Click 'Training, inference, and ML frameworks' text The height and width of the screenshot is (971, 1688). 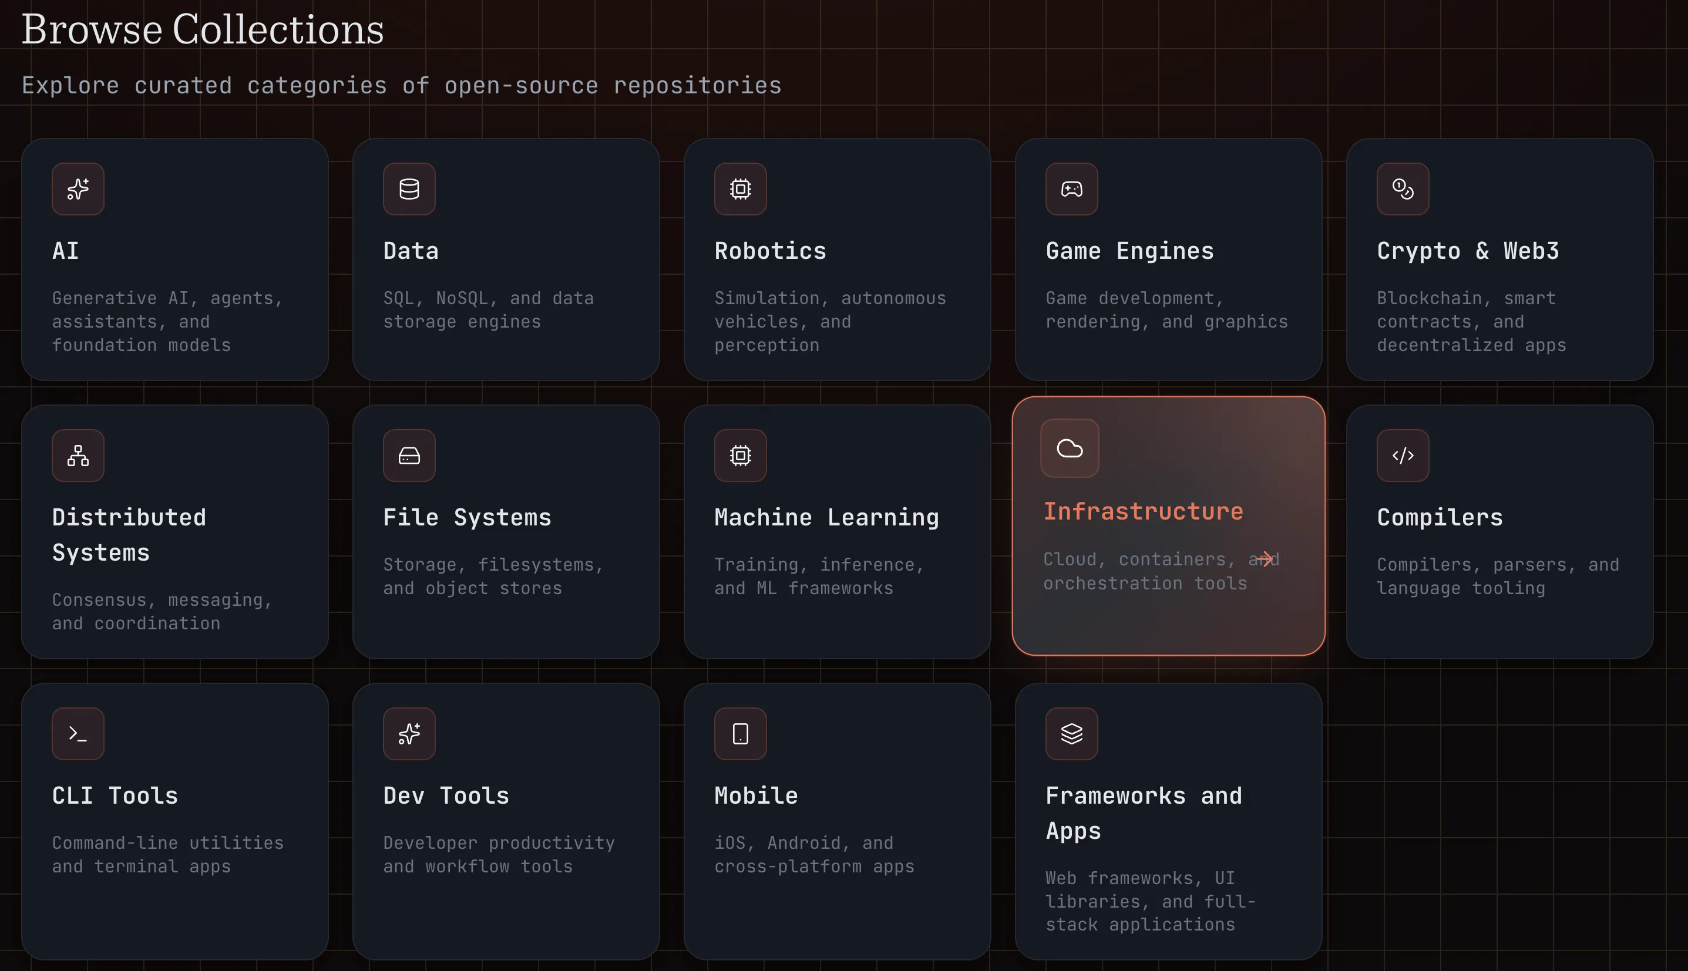click(x=819, y=576)
